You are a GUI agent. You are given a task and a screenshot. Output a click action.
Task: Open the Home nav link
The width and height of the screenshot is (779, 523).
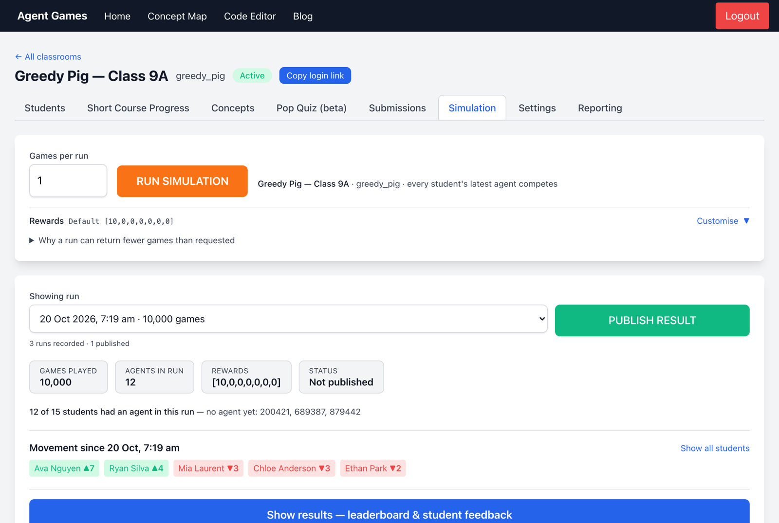tap(117, 16)
